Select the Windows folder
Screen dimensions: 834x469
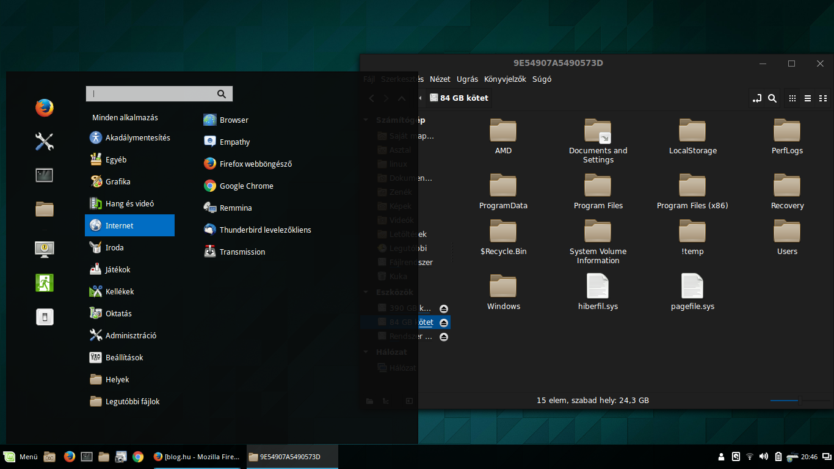[x=503, y=293]
